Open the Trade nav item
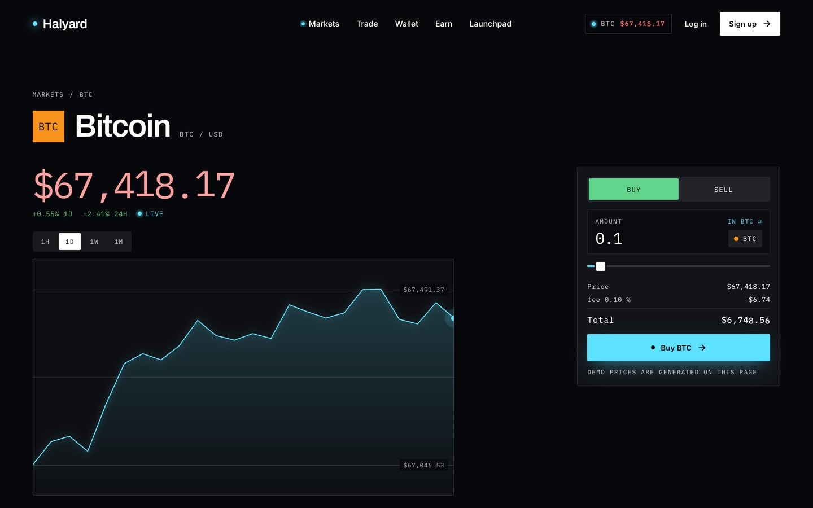 point(367,24)
